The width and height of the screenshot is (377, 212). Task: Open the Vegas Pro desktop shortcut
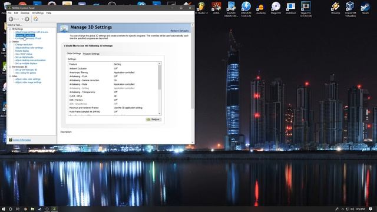point(306,9)
